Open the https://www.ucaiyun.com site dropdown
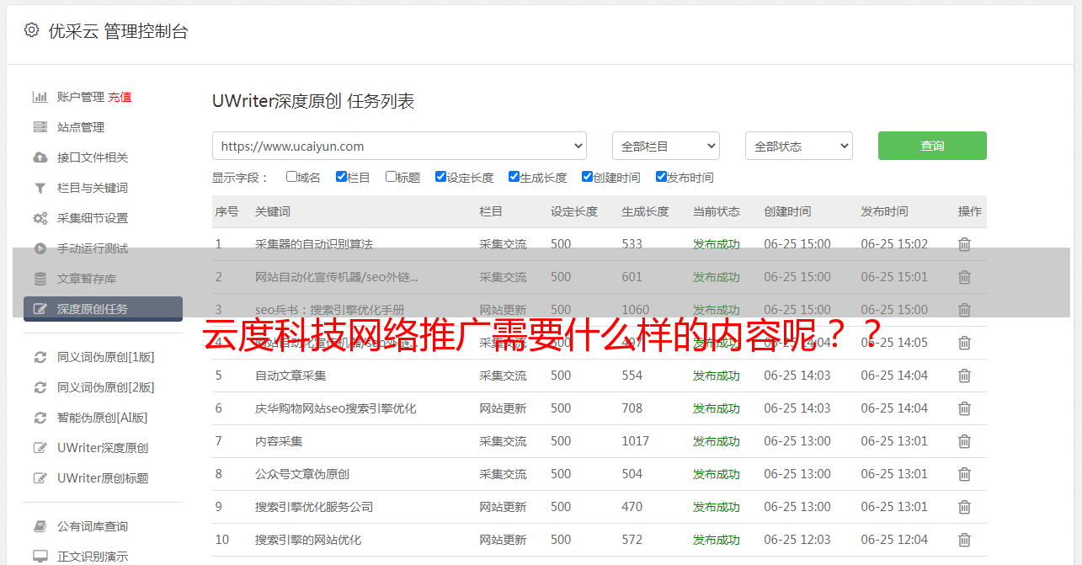The height and width of the screenshot is (565, 1082). coord(399,146)
